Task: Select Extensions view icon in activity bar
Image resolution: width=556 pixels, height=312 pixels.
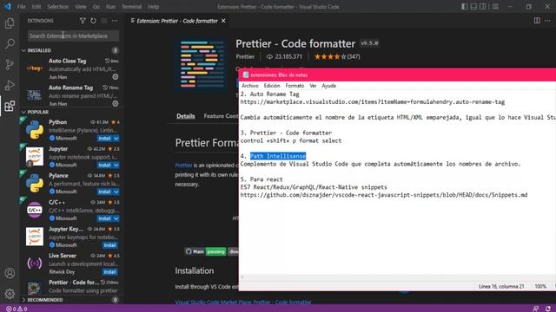Action: tap(10, 106)
